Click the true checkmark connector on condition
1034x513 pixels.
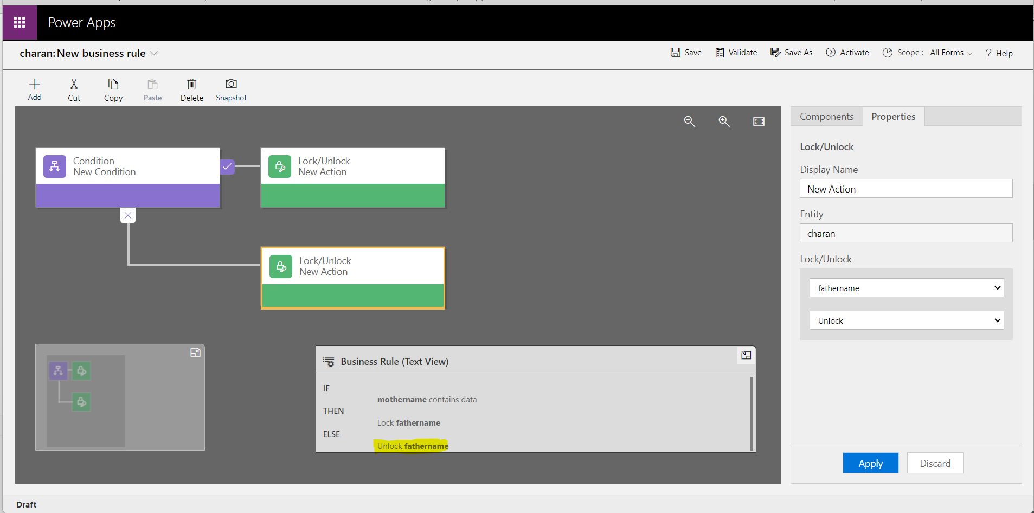[227, 166]
